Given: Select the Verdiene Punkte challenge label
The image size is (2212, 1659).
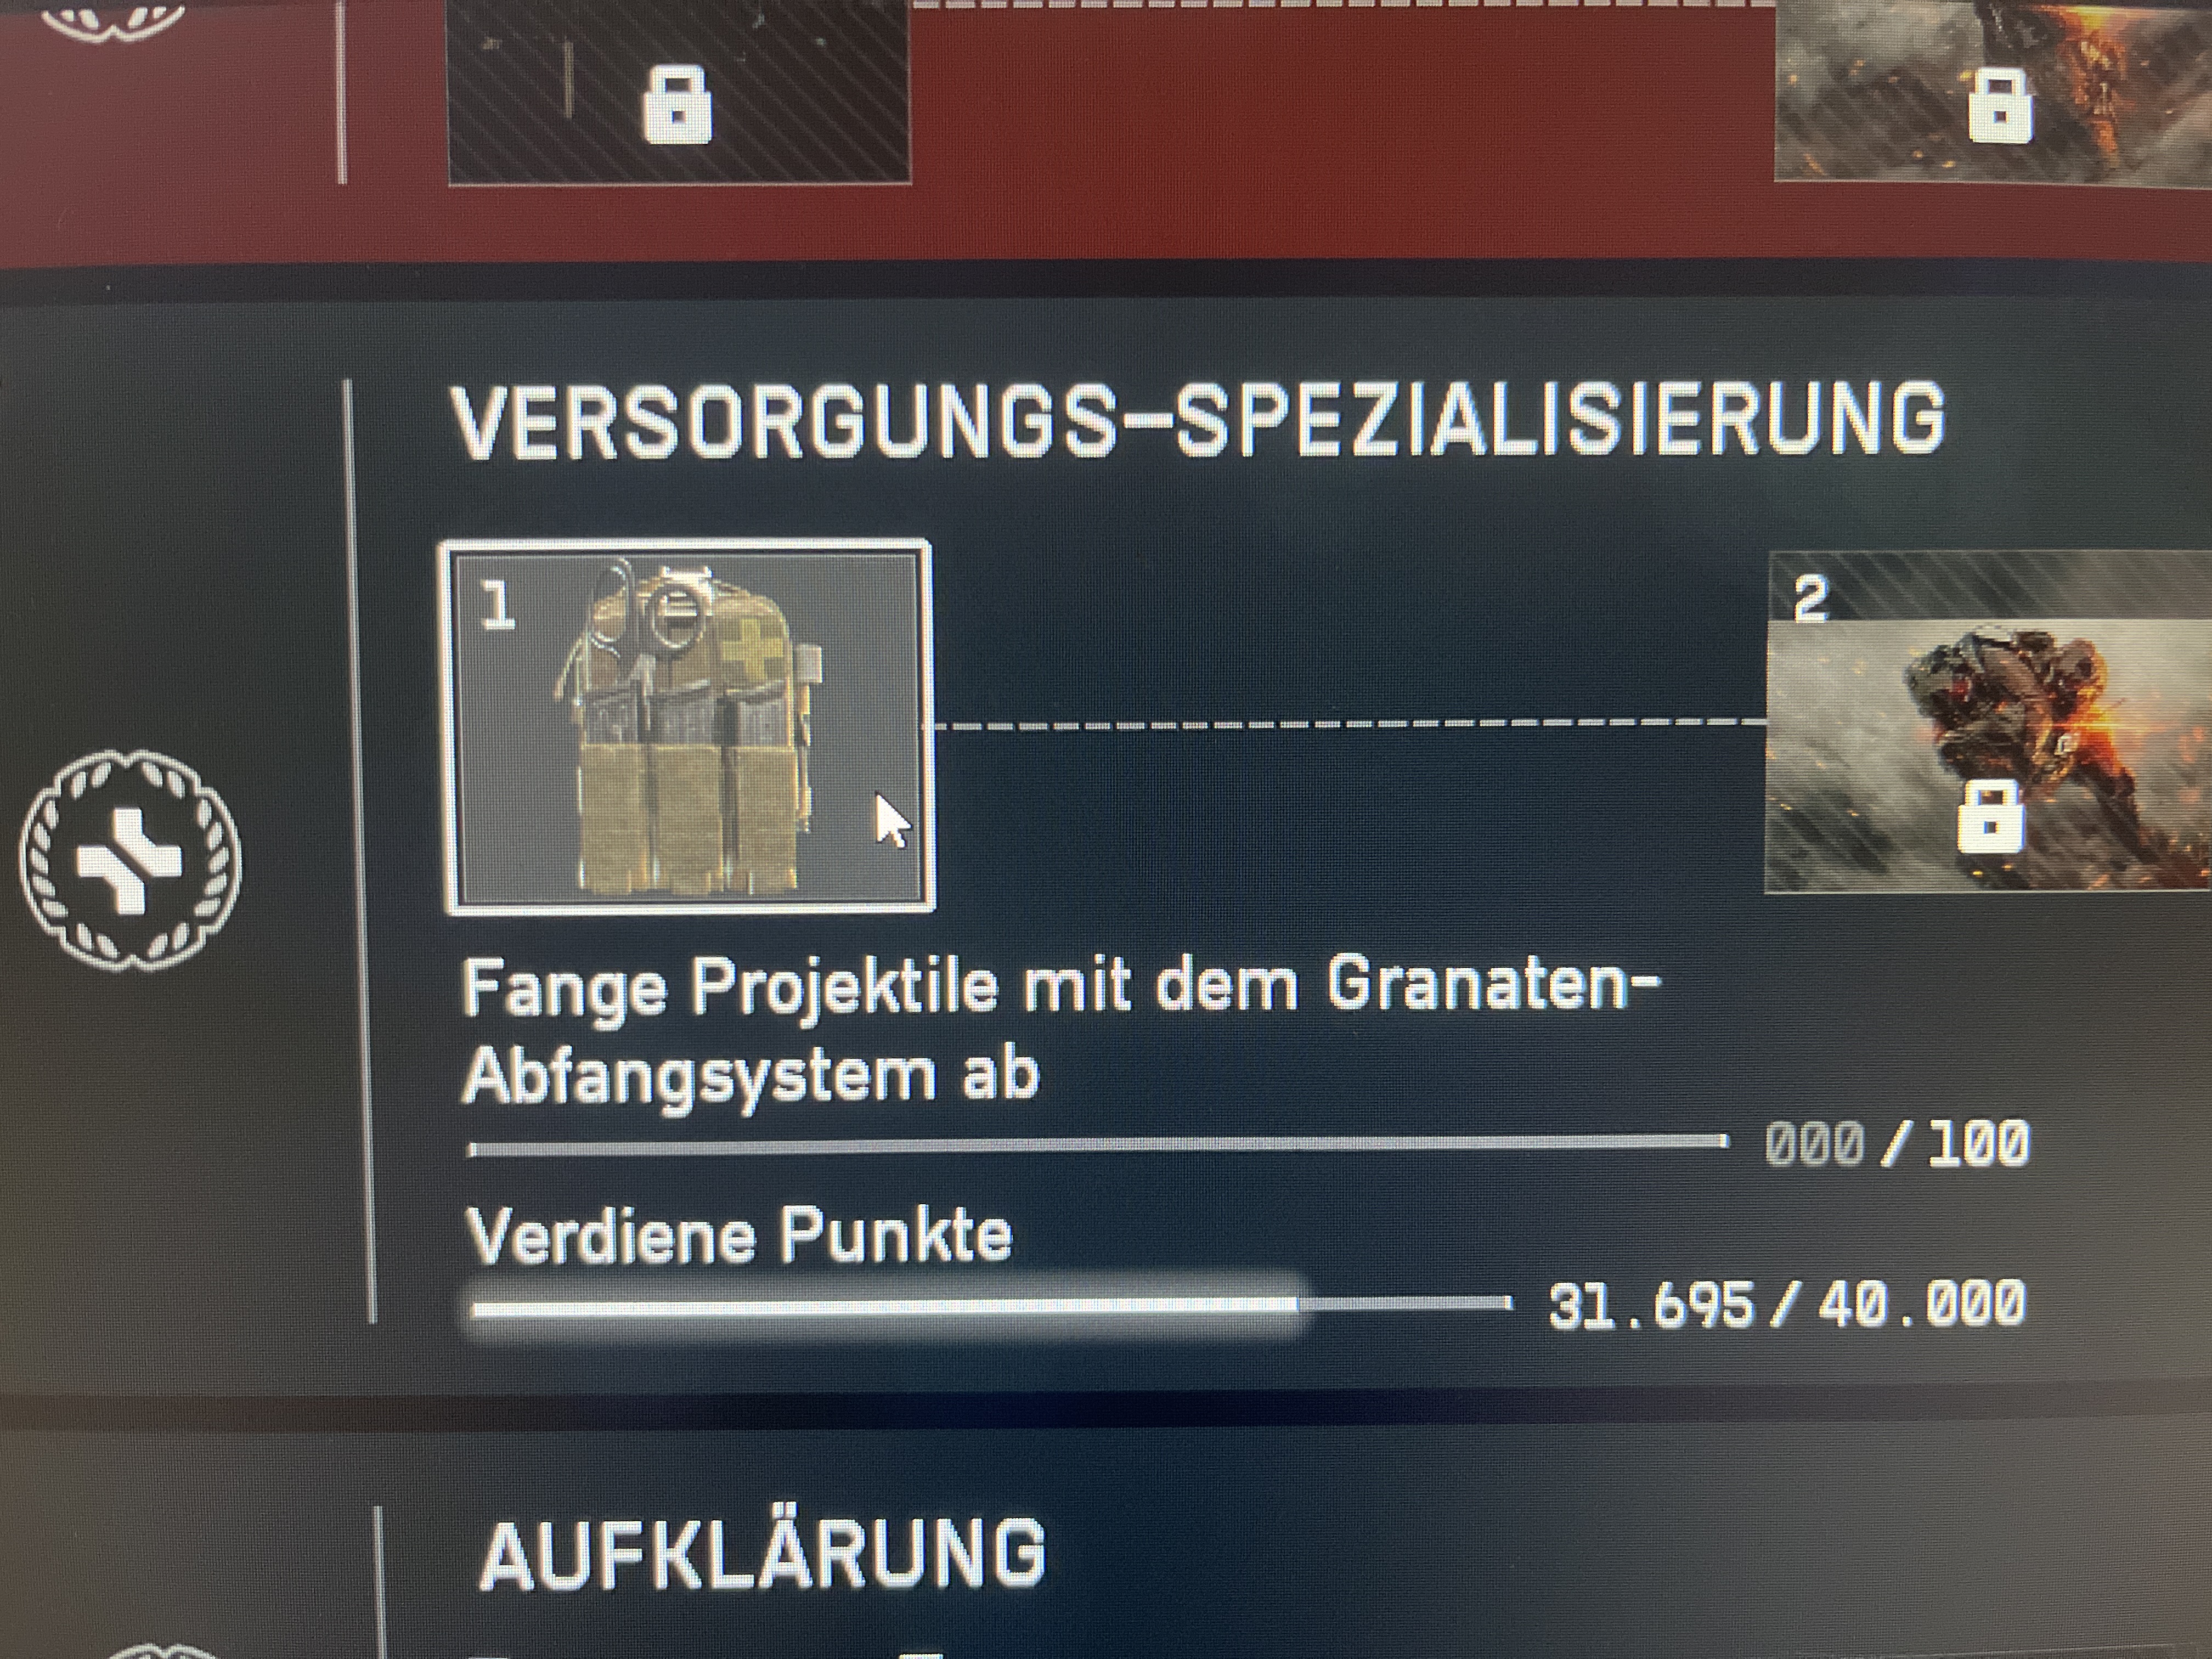Looking at the screenshot, I should pos(739,1236).
